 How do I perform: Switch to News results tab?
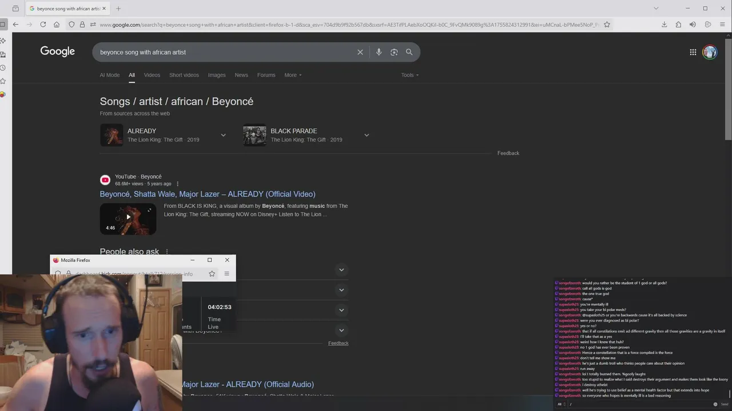[x=241, y=75]
